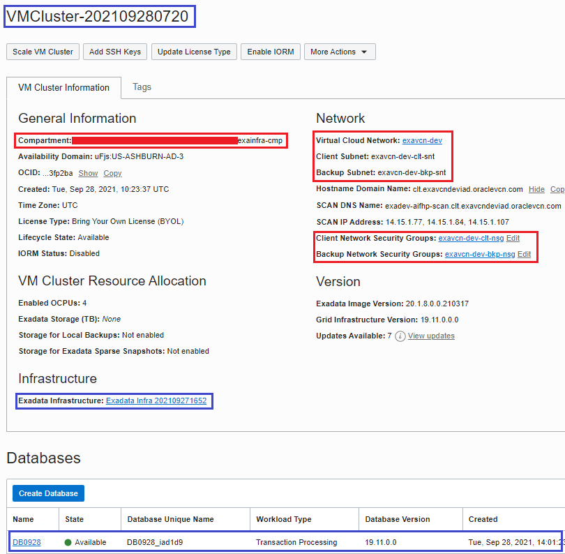This screenshot has width=565, height=554.
Task: Click Add SSH Keys button
Action: tap(115, 52)
